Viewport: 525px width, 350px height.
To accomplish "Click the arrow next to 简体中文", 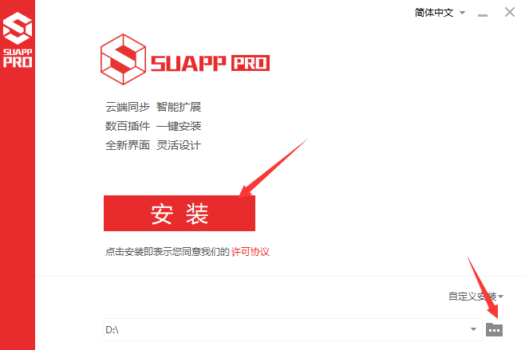I will [x=462, y=13].
